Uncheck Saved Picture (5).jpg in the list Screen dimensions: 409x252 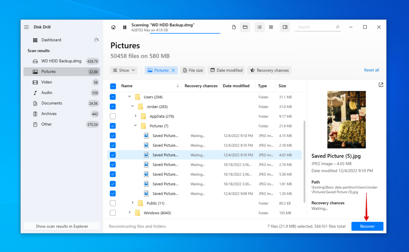[x=113, y=155]
